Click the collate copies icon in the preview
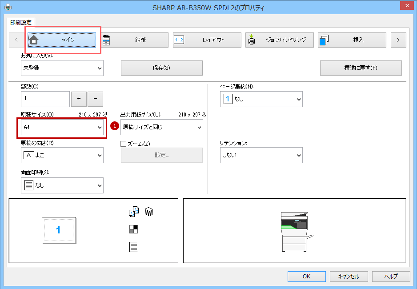 [134, 212]
